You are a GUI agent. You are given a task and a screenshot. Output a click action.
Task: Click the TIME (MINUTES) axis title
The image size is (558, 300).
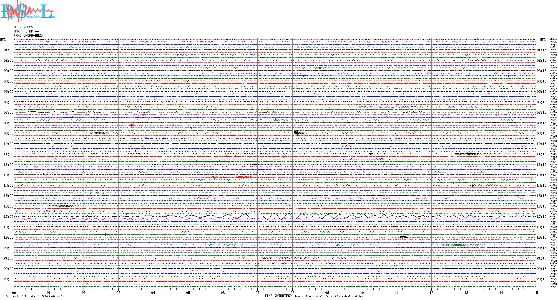point(278,296)
